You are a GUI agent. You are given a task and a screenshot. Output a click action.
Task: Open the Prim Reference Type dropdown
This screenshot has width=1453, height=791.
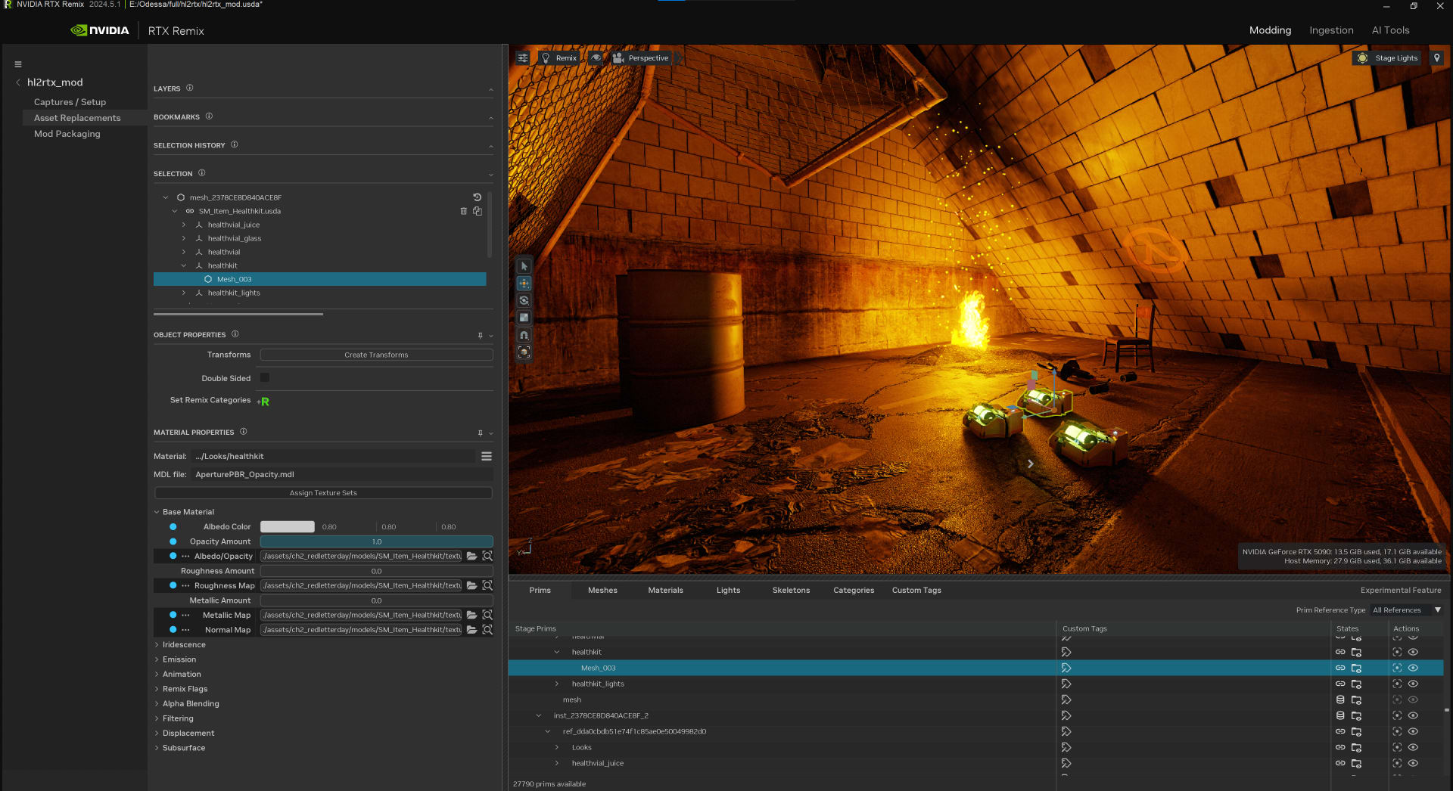1407,610
